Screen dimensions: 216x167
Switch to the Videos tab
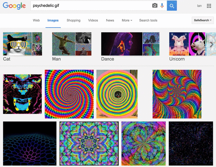pyautogui.click(x=93, y=21)
